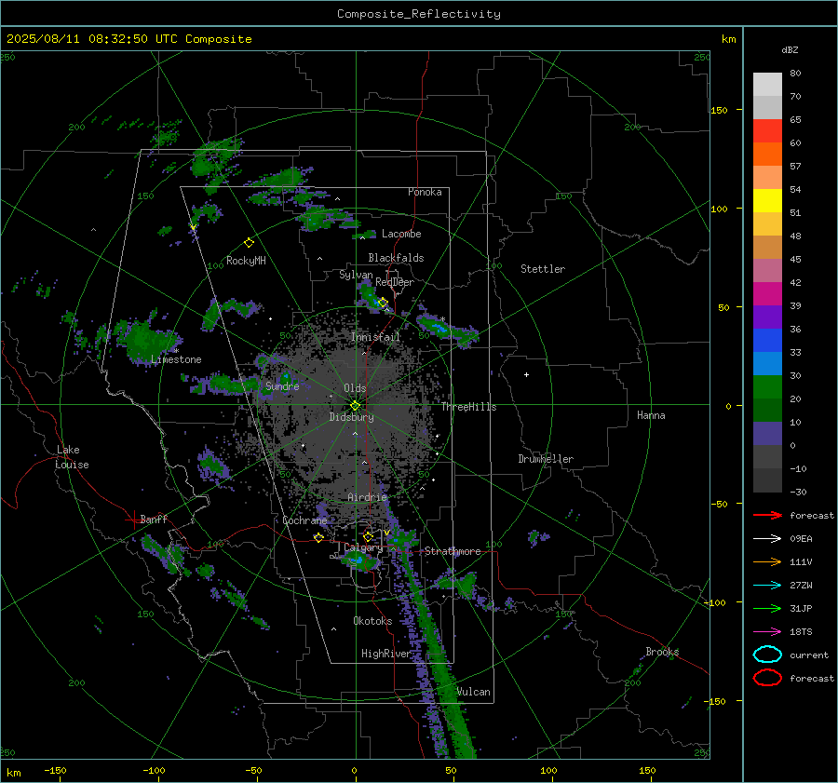Select the Innisfail label
Image resolution: width=838 pixels, height=783 pixels.
pos(375,337)
